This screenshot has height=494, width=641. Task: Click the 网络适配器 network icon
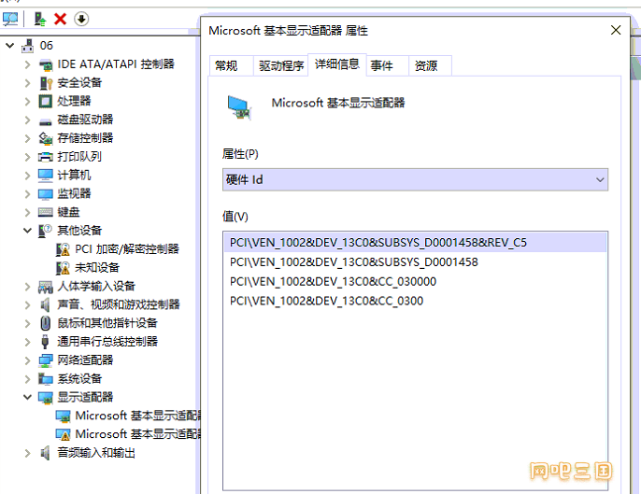tap(46, 360)
